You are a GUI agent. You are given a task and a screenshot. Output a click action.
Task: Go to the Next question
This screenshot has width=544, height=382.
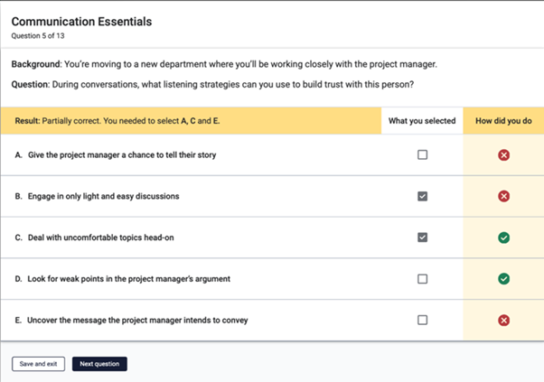click(99, 364)
